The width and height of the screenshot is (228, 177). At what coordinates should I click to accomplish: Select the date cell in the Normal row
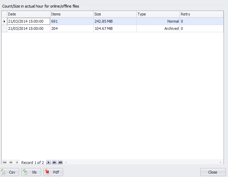click(28, 21)
